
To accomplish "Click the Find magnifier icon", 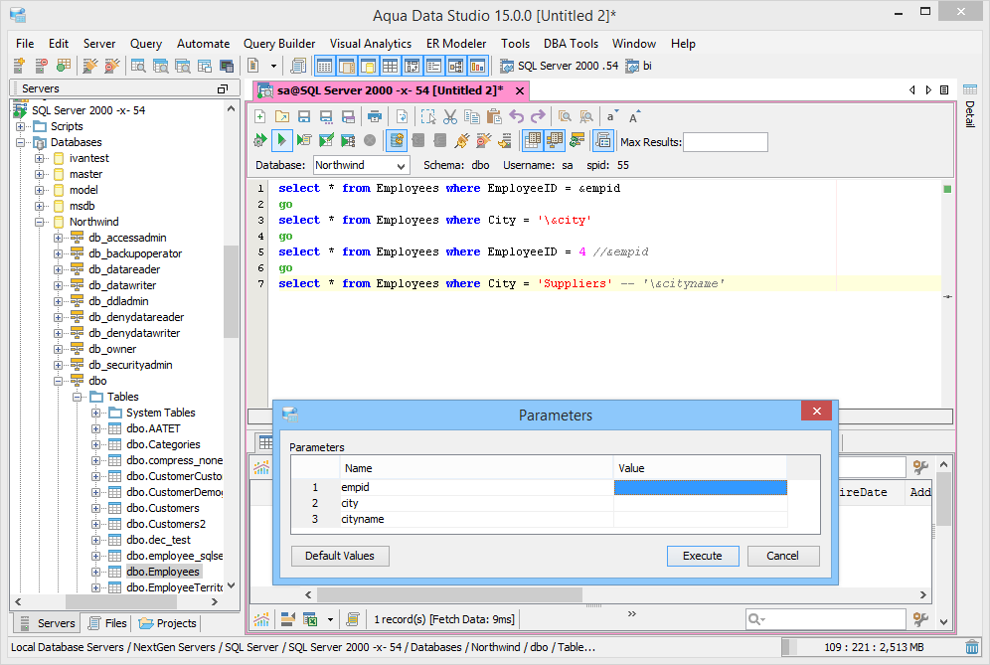I will click(x=566, y=117).
